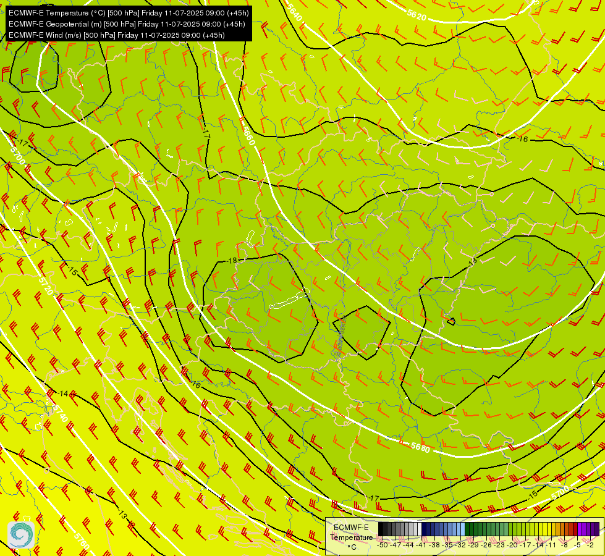Click the -18 isotherm label on the map
The width and height of the screenshot is (605, 556).
click(x=232, y=261)
